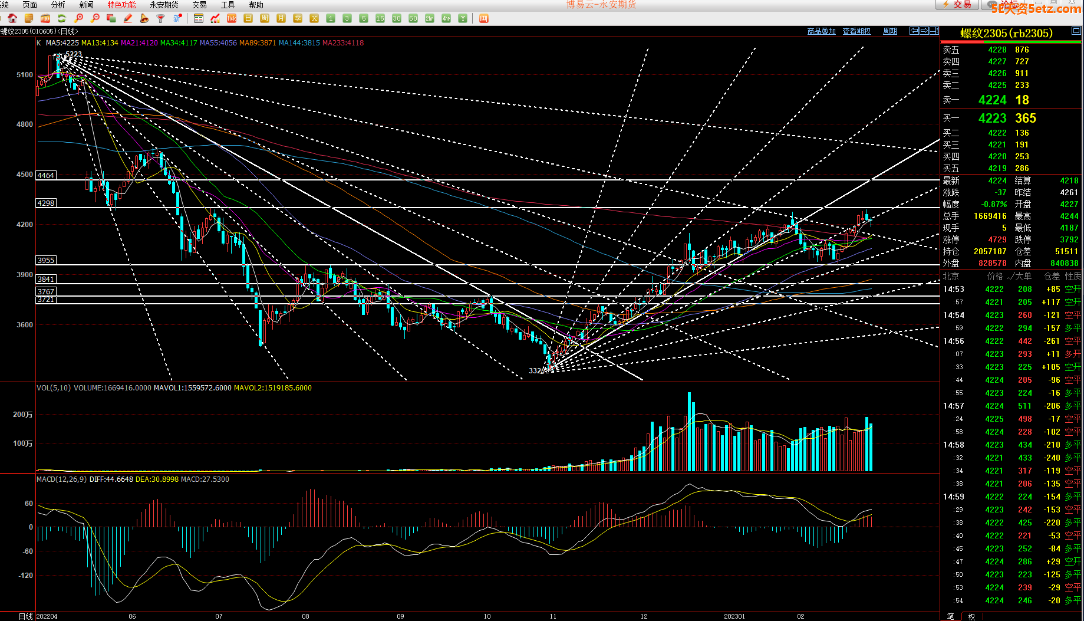Select the 15-minute period button
Viewport: 1084px width, 621px height.
(x=380, y=18)
